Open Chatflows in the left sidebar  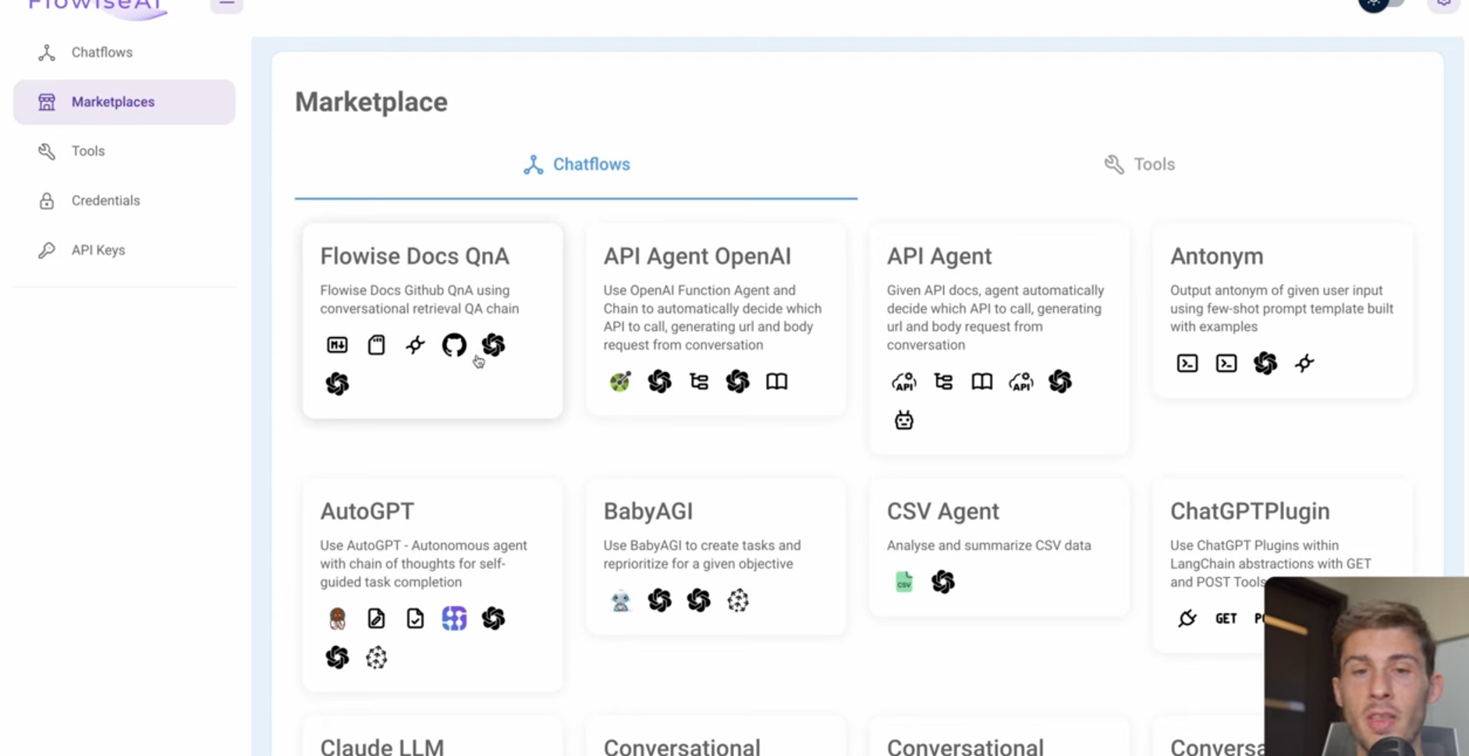(124, 52)
